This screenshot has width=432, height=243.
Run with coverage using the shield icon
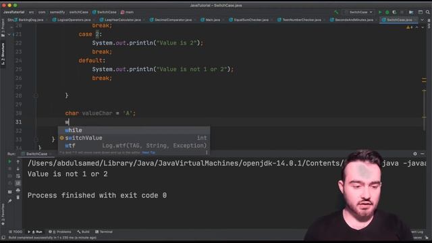(x=394, y=12)
